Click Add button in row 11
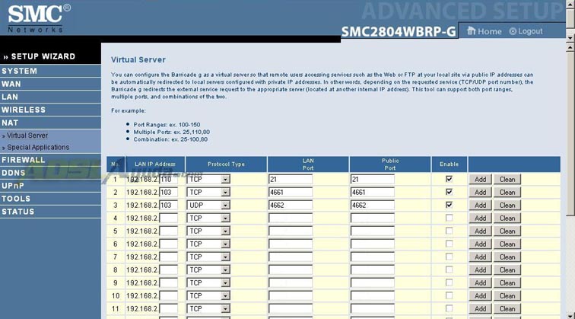 pos(480,308)
